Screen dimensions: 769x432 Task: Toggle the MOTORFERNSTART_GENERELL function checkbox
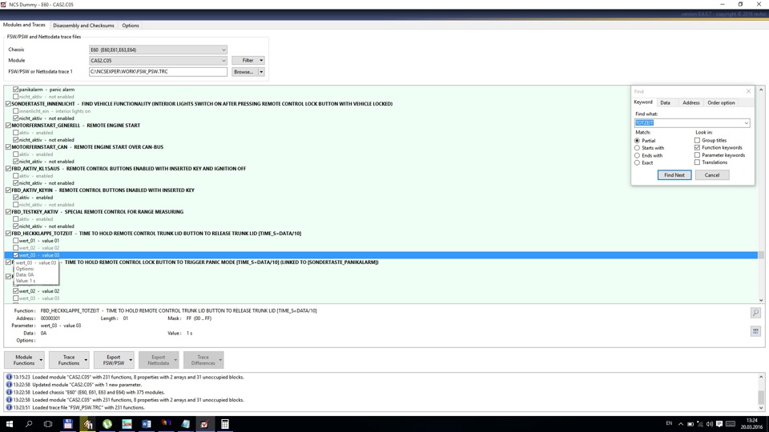pos(8,126)
